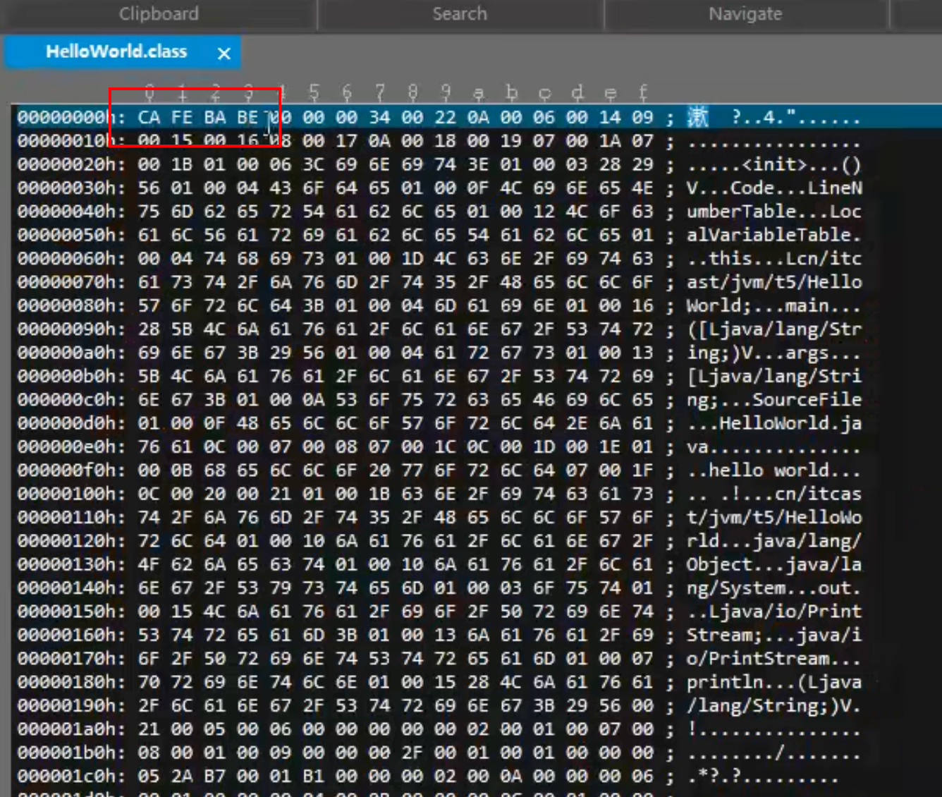The image size is (942, 797).
Task: Click offset label 00000190h
Action: (x=71, y=706)
